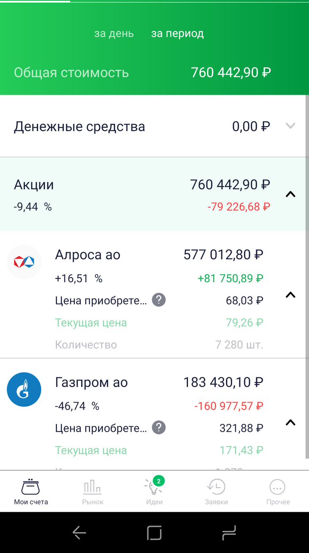Open the Алроса ао stock name
The height and width of the screenshot is (553, 309).
pyautogui.click(x=87, y=255)
